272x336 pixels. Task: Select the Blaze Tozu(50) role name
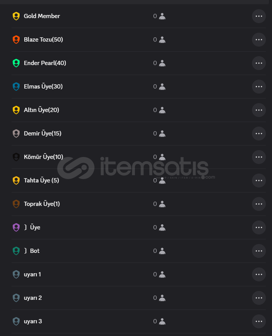click(x=43, y=40)
